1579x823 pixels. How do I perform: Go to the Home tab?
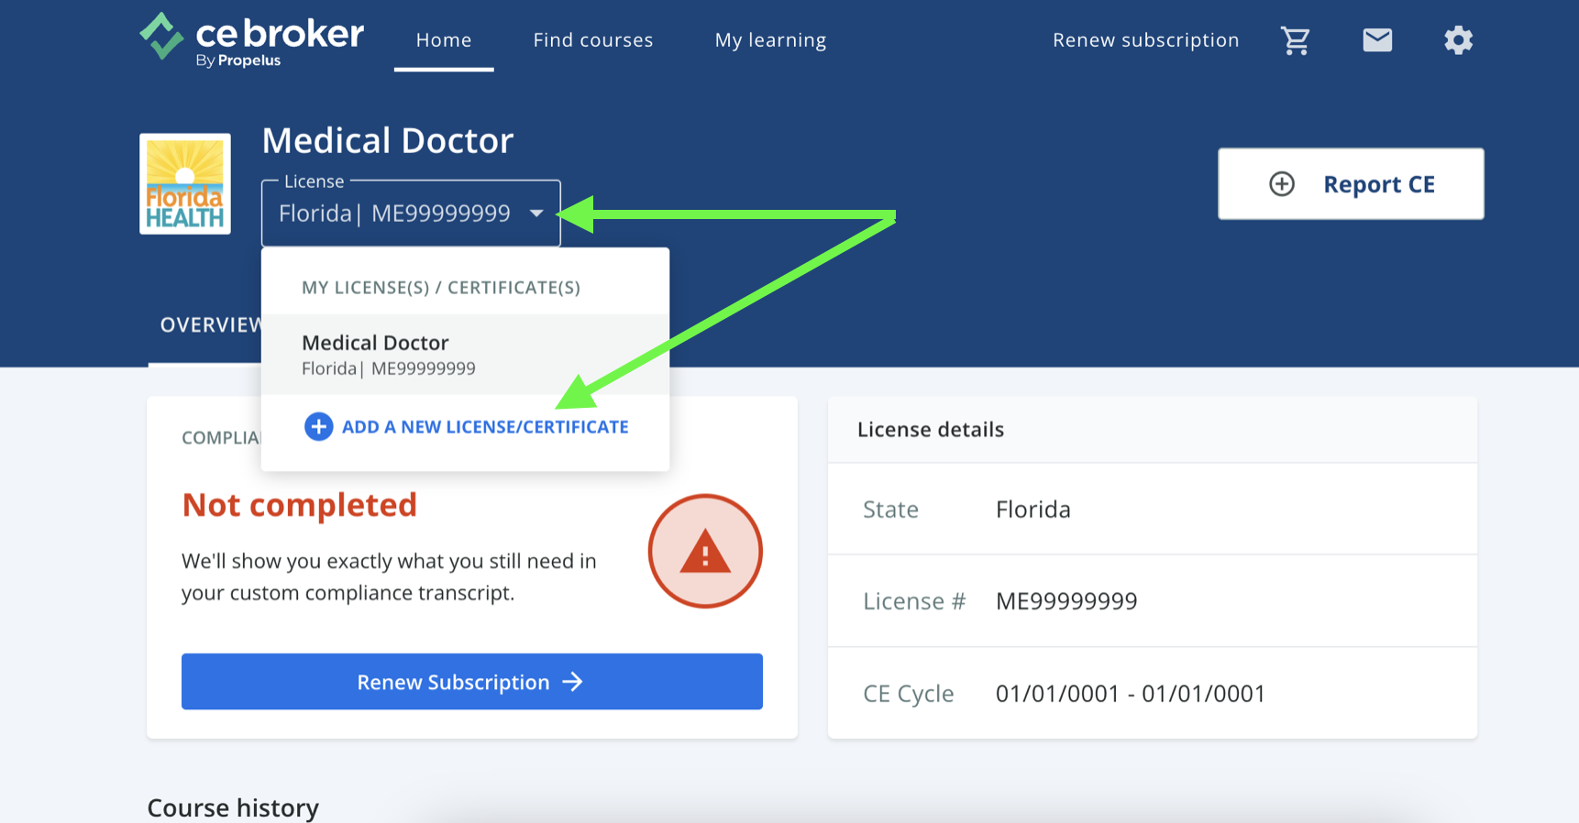[444, 40]
